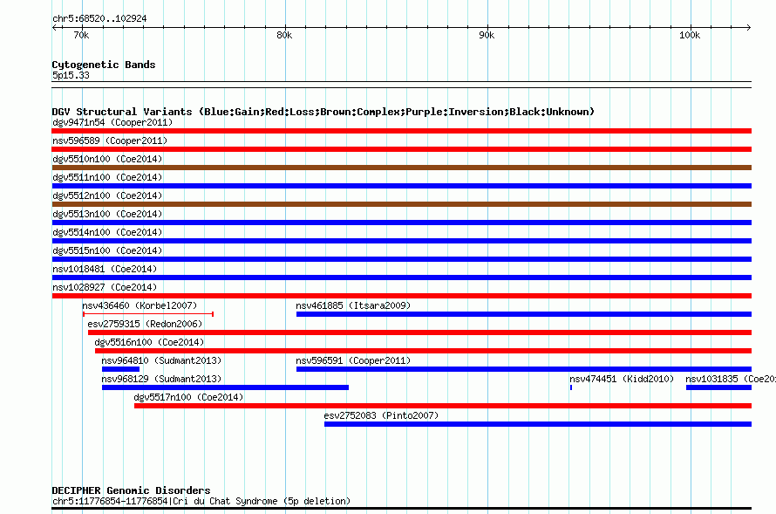Open the nsv461885 (Itsara2009) variant label
Image resolution: width=776 pixels, height=514 pixels.
coord(353,305)
